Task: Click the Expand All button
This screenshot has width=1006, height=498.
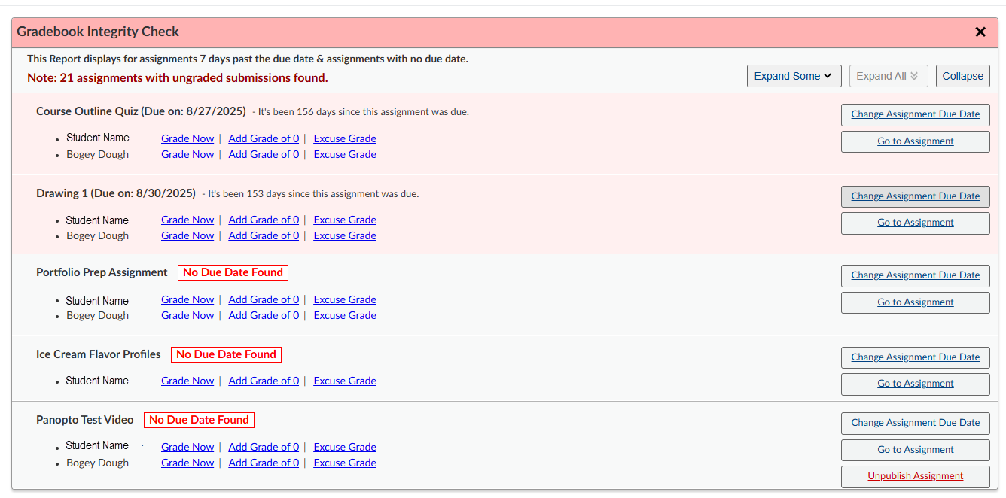Action: (x=888, y=76)
